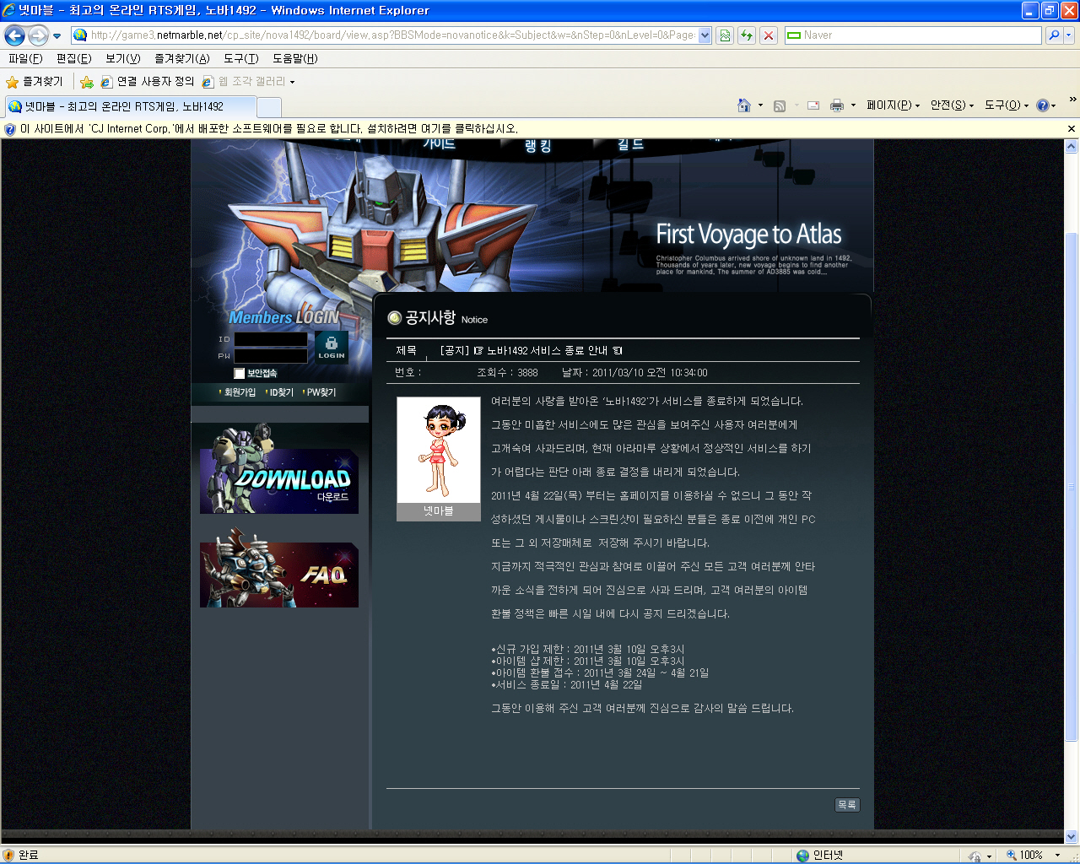This screenshot has width=1080, height=864.
Task: Open the 즐겨찾기(A) menu
Action: click(x=182, y=59)
